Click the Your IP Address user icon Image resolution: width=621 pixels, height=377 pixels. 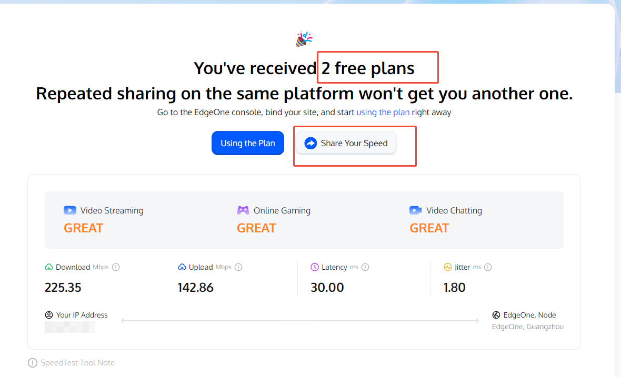click(x=49, y=315)
